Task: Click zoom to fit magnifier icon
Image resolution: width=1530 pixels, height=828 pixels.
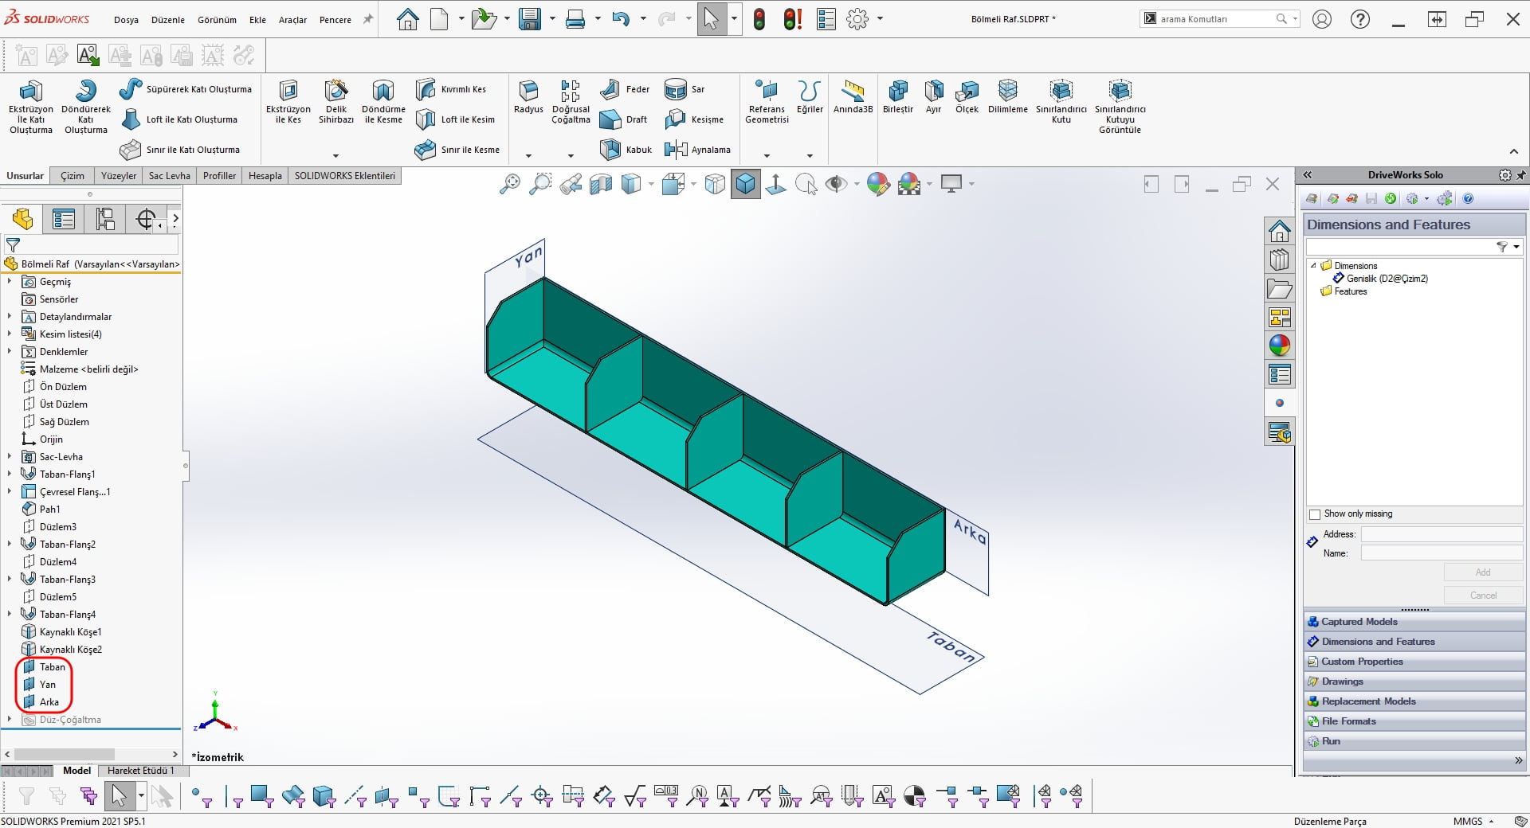Action: click(510, 185)
